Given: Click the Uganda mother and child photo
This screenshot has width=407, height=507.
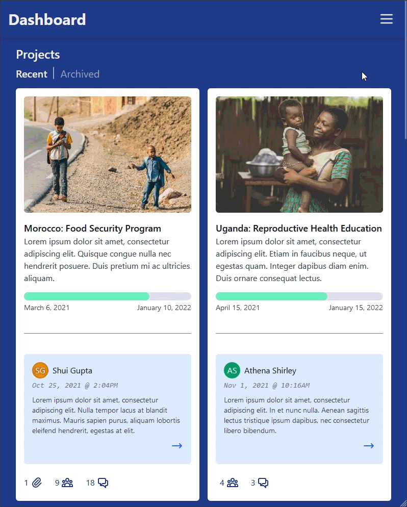Looking at the screenshot, I should 299,155.
